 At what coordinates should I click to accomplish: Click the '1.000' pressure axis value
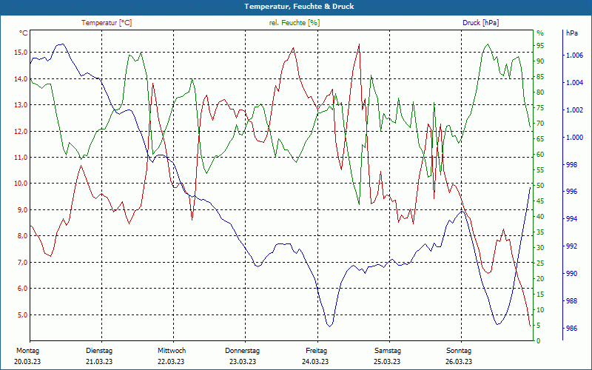pyautogui.click(x=574, y=138)
